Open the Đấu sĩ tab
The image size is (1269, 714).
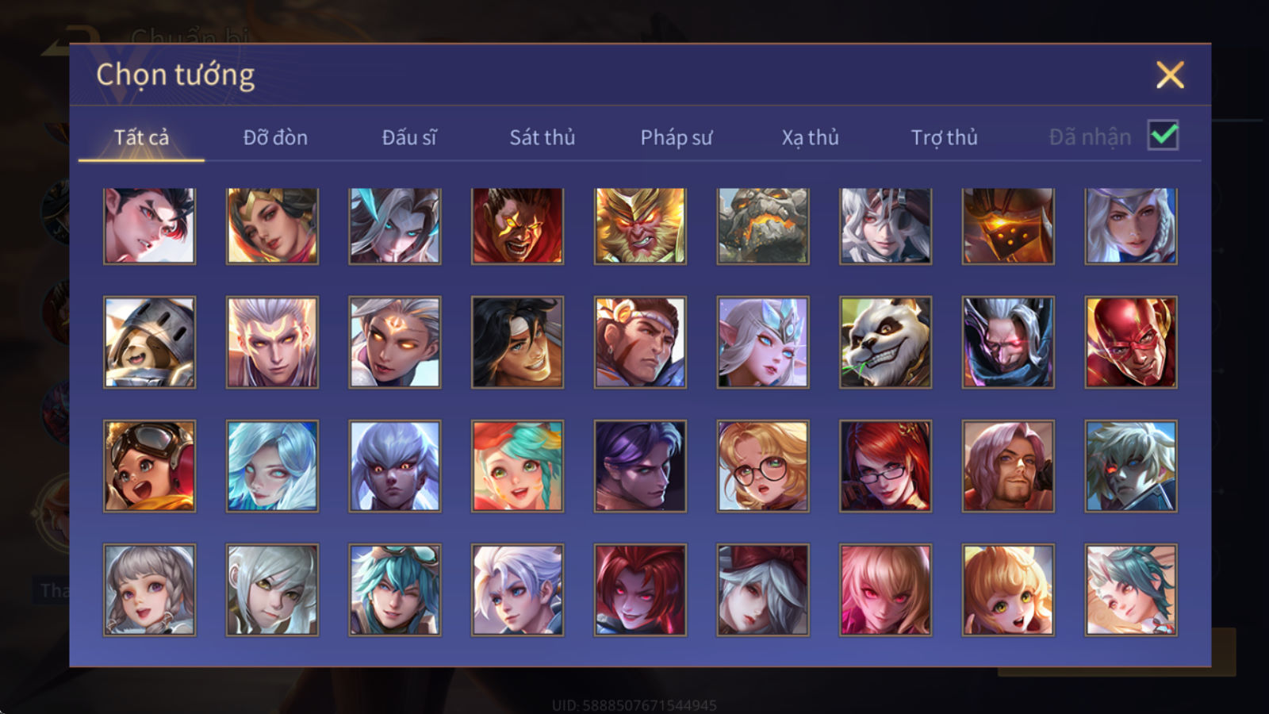click(409, 137)
